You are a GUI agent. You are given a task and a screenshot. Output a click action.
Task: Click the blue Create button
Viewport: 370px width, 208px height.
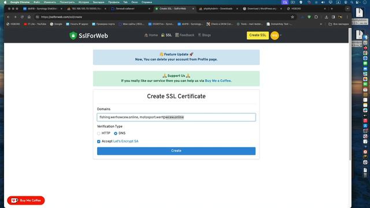point(176,151)
